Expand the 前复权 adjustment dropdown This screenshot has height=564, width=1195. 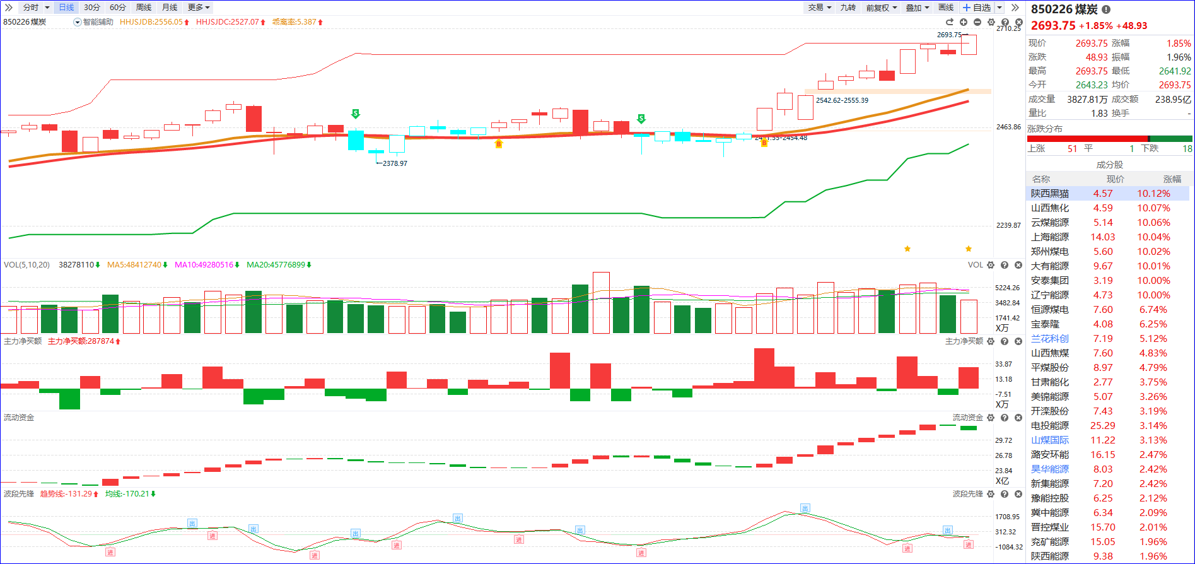click(x=881, y=8)
